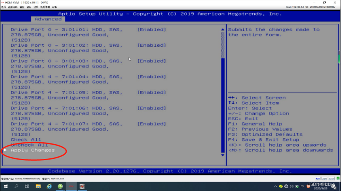Click the yellow-green tray icon

tap(281, 186)
